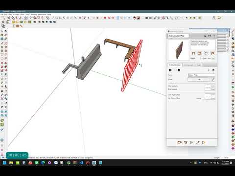Click the wall assembly preview thumbnail
Image resolution: width=235 pixels, height=176 pixels.
point(179,50)
